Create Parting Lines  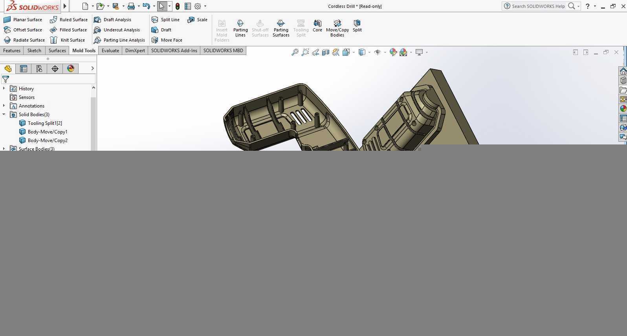(x=240, y=28)
